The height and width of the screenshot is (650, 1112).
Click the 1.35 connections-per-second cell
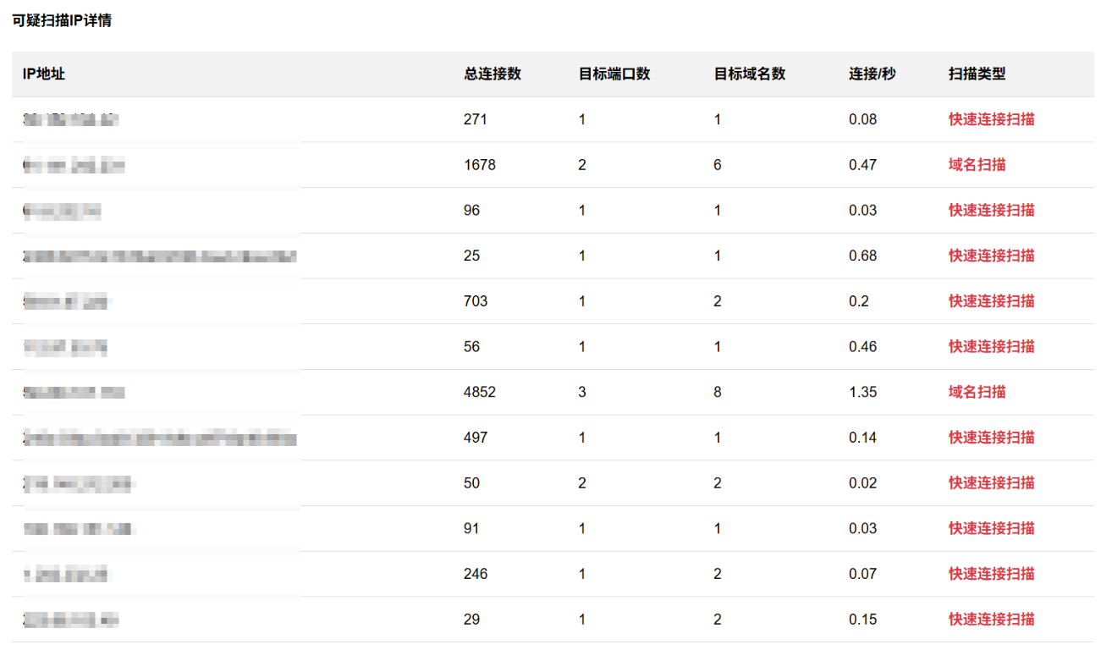pyautogui.click(x=862, y=392)
